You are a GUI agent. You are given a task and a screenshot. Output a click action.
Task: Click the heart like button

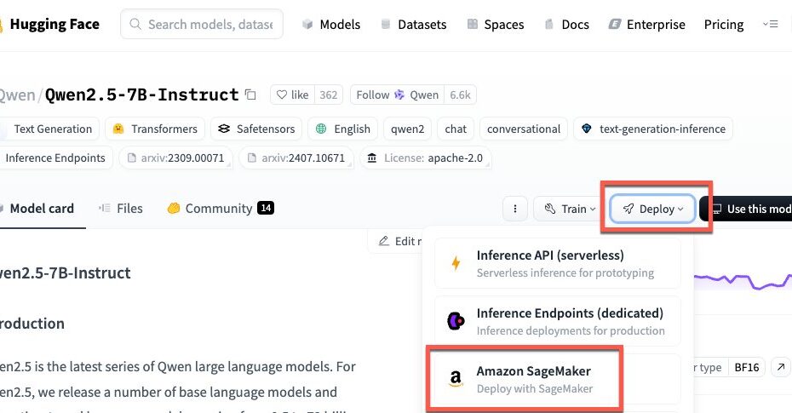coord(292,95)
